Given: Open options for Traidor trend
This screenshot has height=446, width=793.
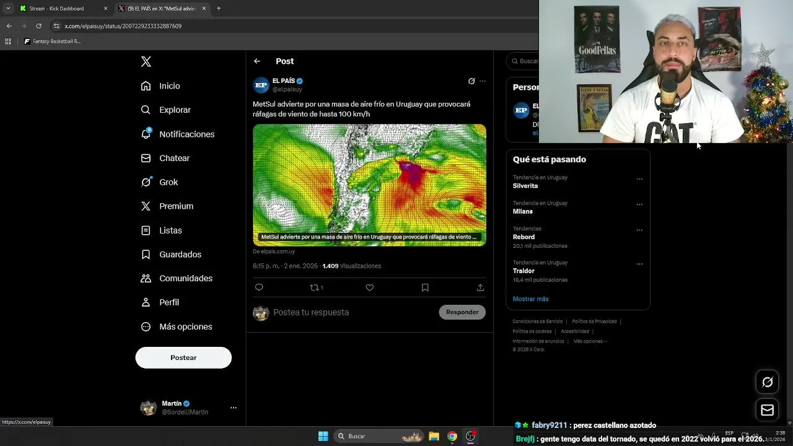Looking at the screenshot, I should click(639, 264).
